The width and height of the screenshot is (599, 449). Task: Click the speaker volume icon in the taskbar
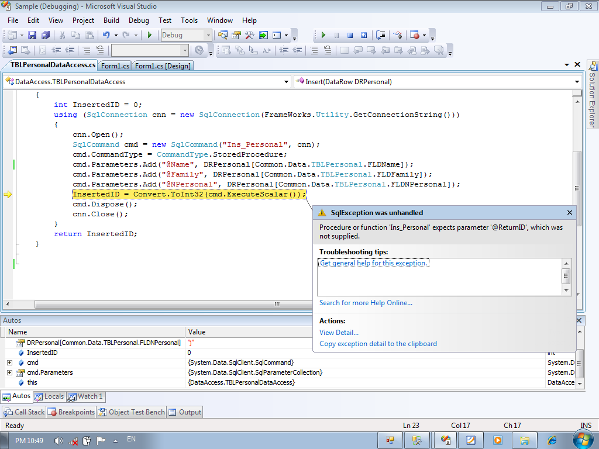point(58,441)
